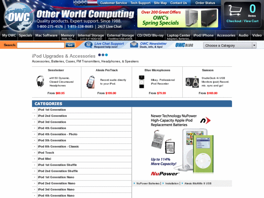Open the Video menu
Screen dimensions: 264x198
coord(257,35)
